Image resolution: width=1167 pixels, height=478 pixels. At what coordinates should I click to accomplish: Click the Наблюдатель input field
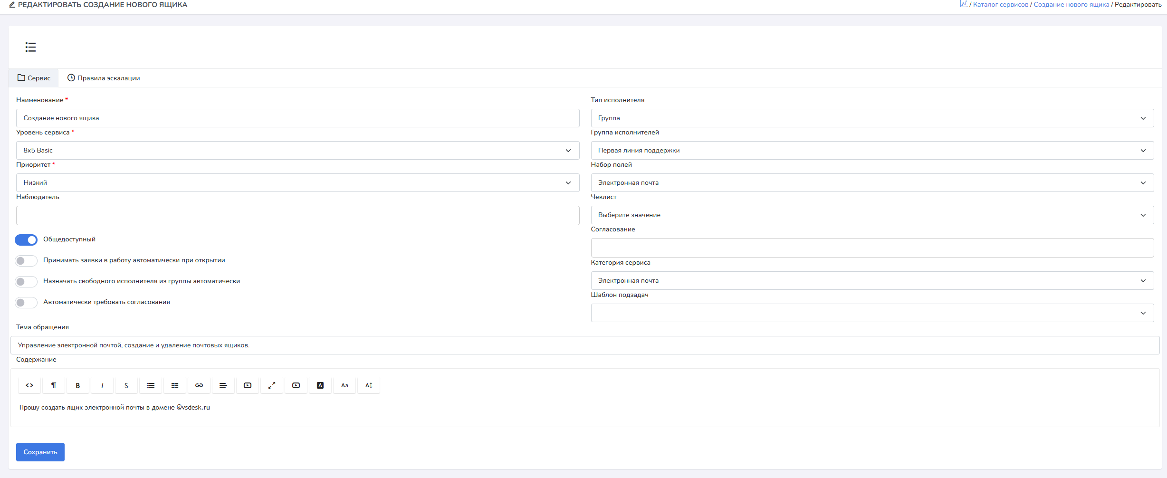coord(297,216)
